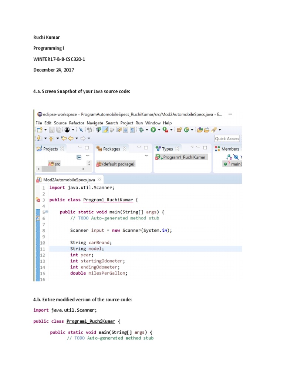The image size is (284, 379).
Task: Toggle sort members alphabetically in Members view
Action: point(229,157)
